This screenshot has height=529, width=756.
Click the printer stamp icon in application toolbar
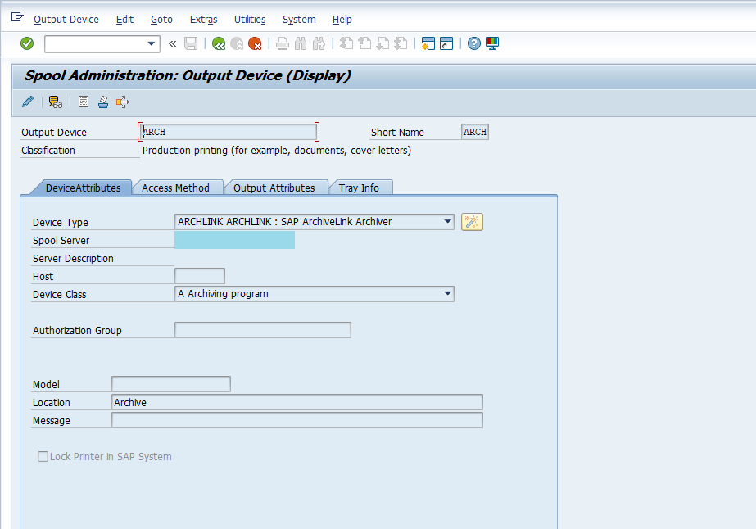102,102
